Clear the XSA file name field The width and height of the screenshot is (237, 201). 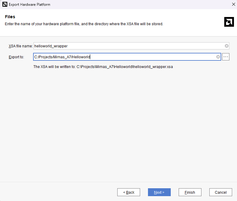pos(226,46)
